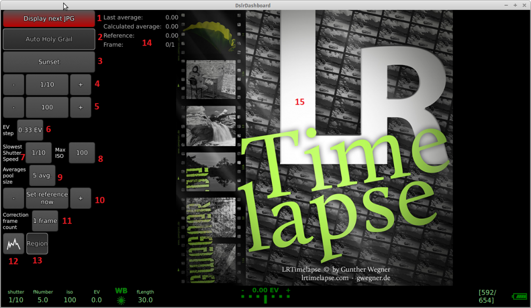Enable the Region selection
Screen dimensions: 531x308
click(37, 244)
